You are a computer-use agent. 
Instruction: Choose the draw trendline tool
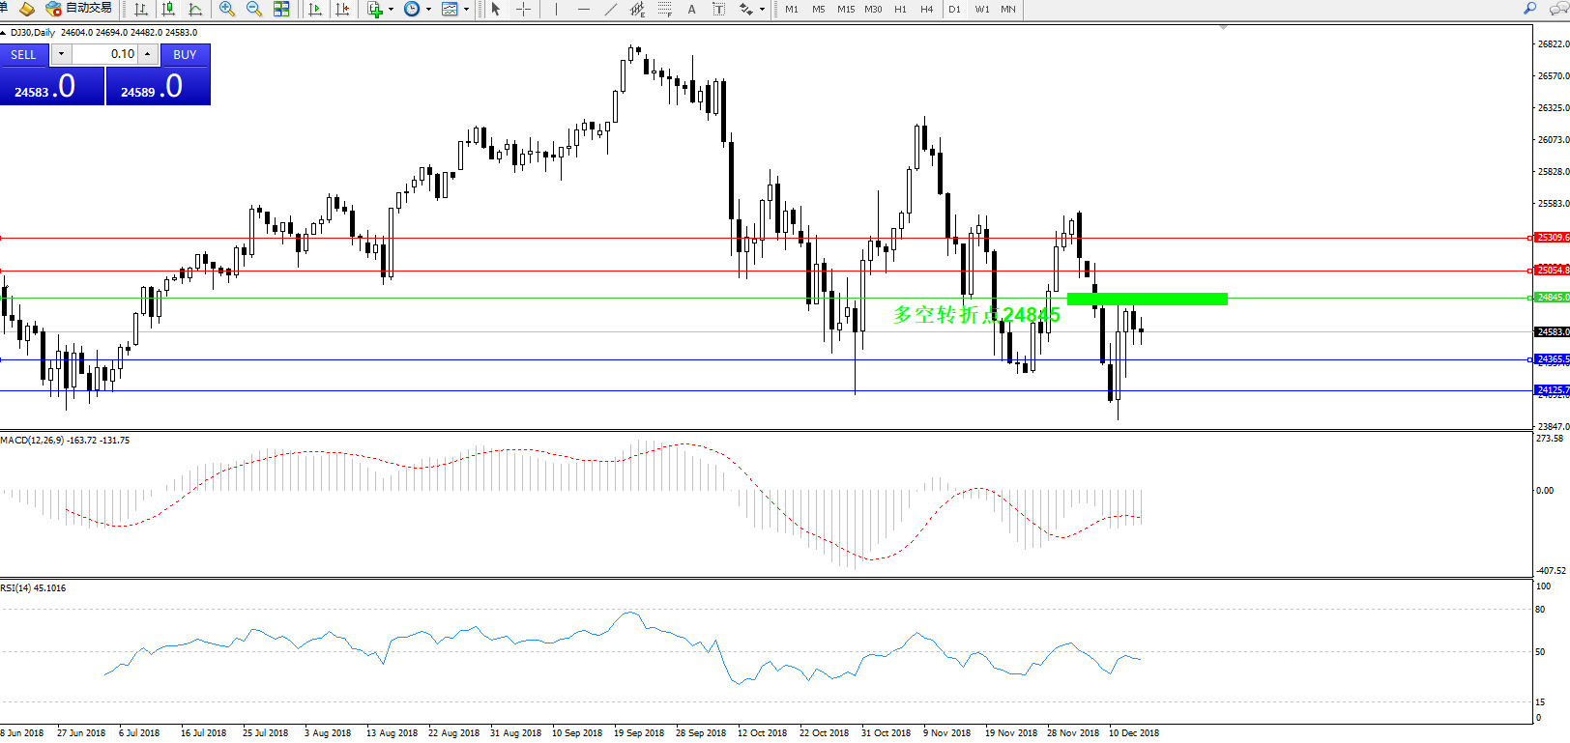point(610,9)
